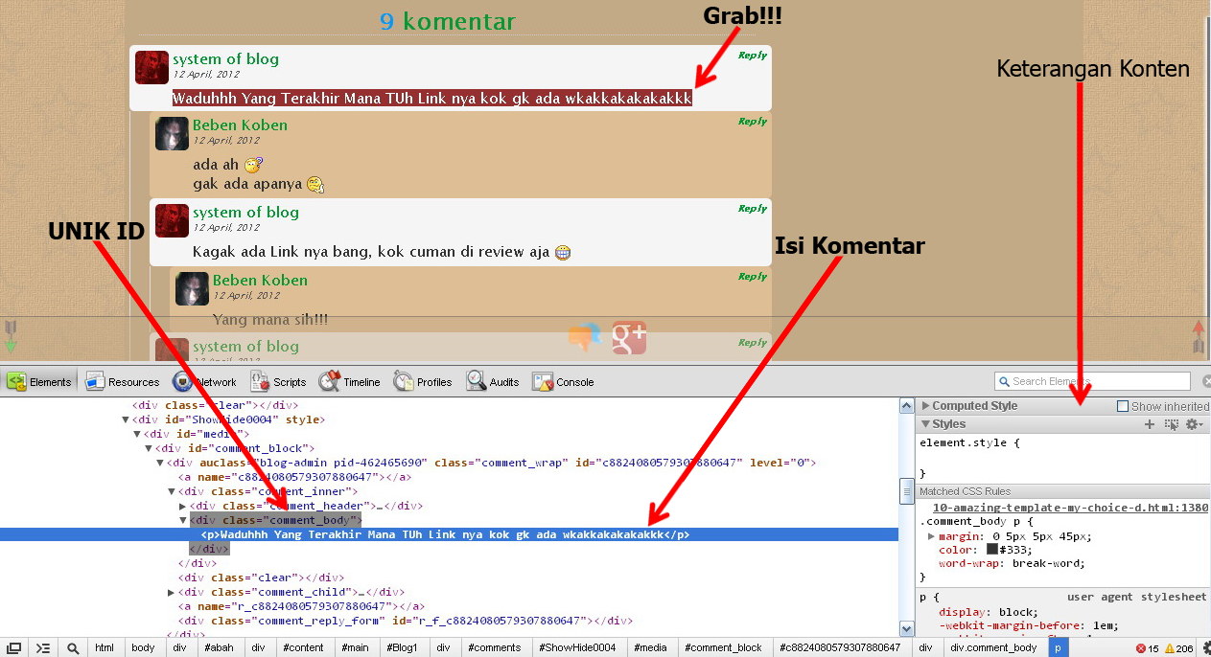Viewport: 1211px width, 657px height.
Task: Click avatar of first system of blog comment
Action: tap(151, 67)
